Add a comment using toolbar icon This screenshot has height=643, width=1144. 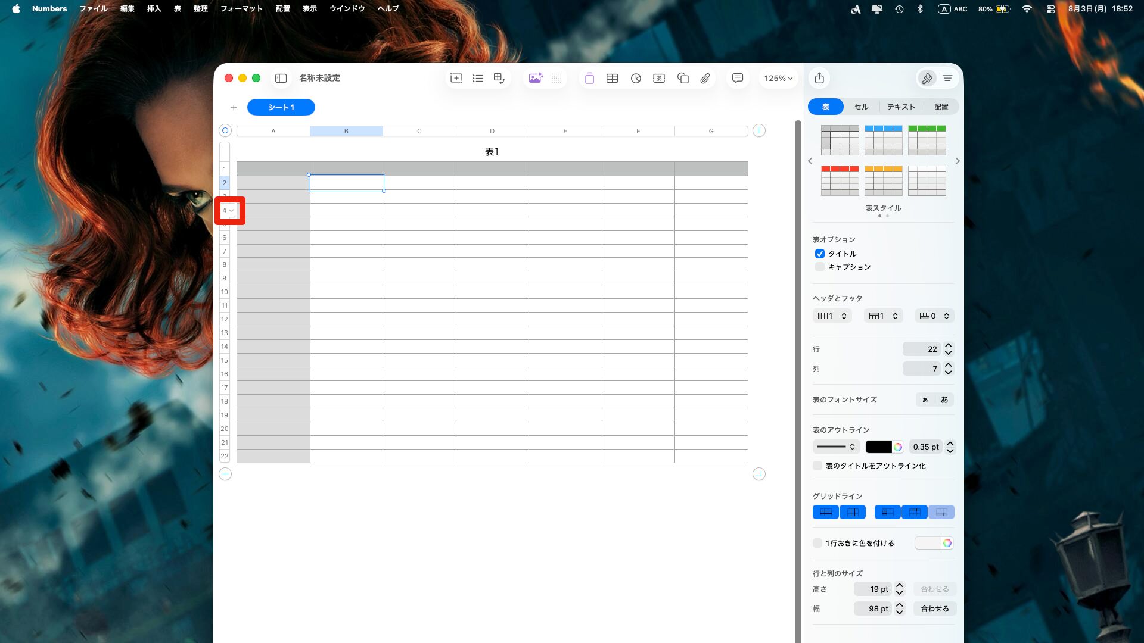coord(738,78)
